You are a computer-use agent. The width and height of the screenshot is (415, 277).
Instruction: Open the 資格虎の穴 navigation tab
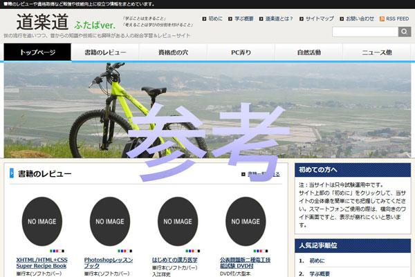[x=173, y=52]
